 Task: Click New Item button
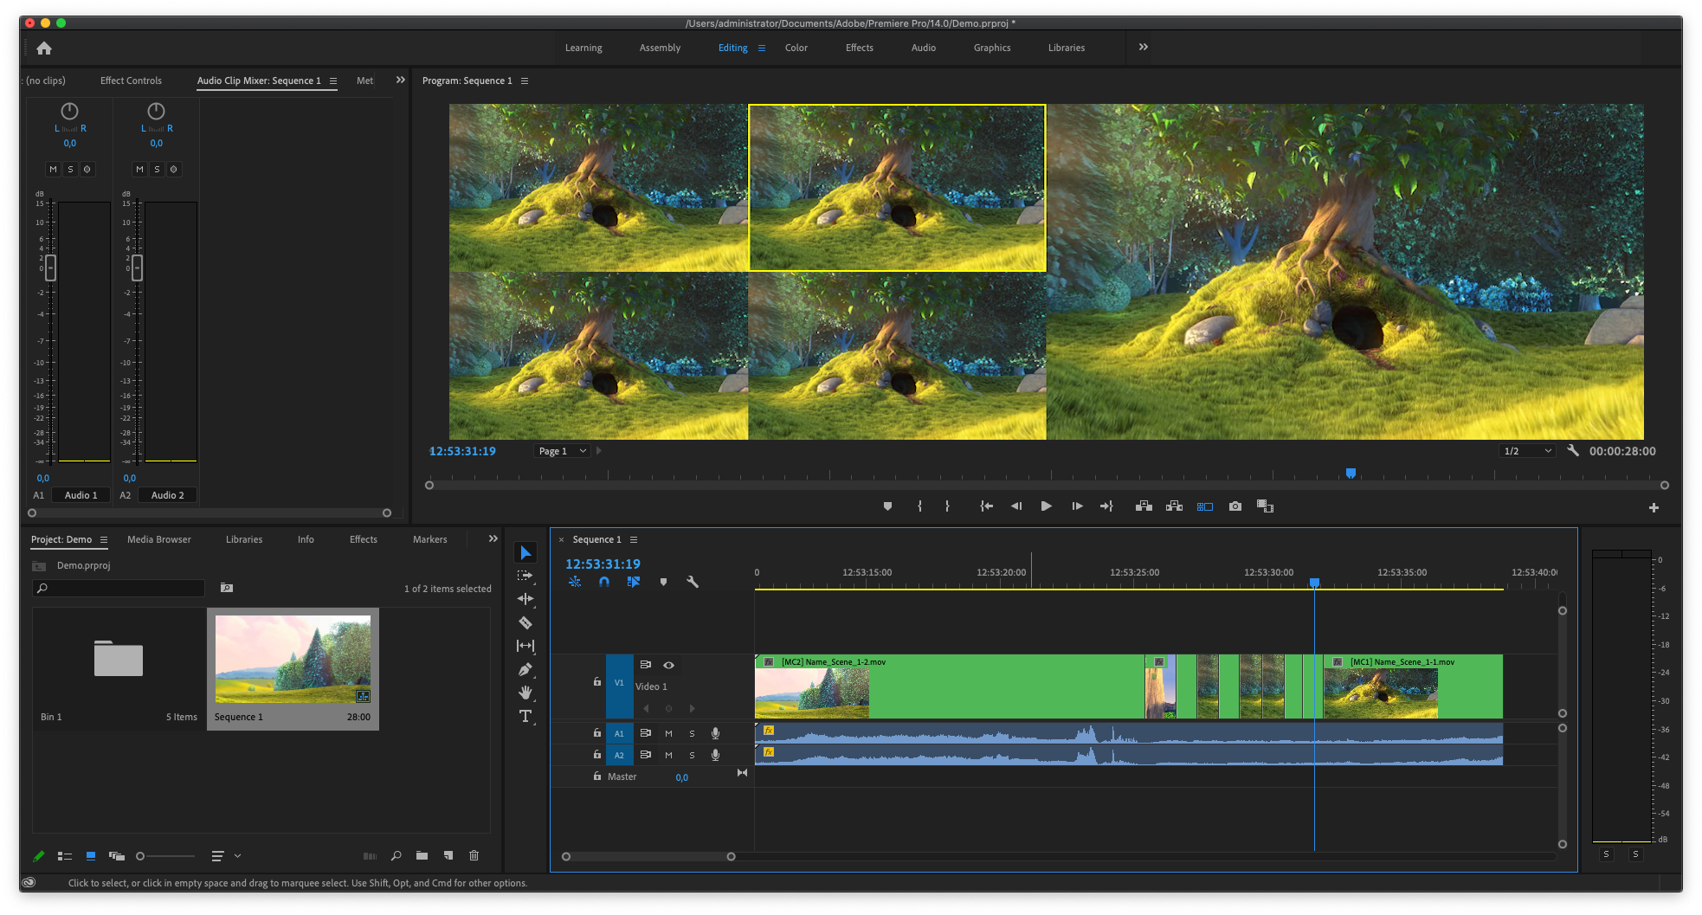coord(448,856)
